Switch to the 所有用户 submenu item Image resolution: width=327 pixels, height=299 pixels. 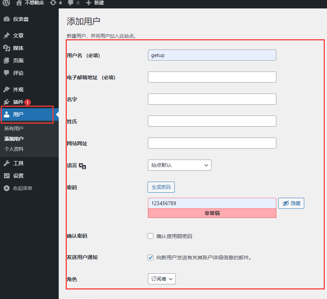tap(14, 128)
